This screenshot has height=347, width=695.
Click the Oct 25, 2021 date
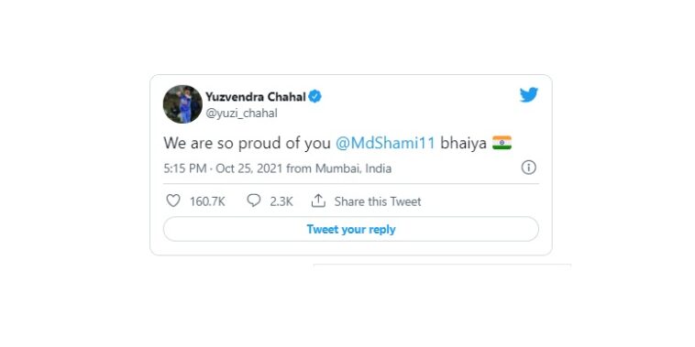pyautogui.click(x=249, y=168)
